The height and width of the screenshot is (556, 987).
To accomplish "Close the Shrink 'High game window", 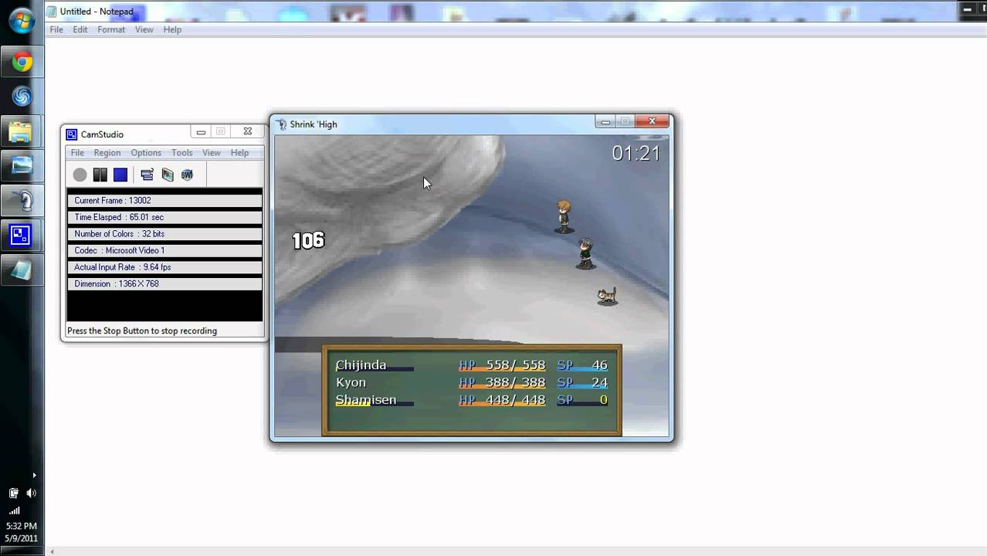I will point(652,121).
